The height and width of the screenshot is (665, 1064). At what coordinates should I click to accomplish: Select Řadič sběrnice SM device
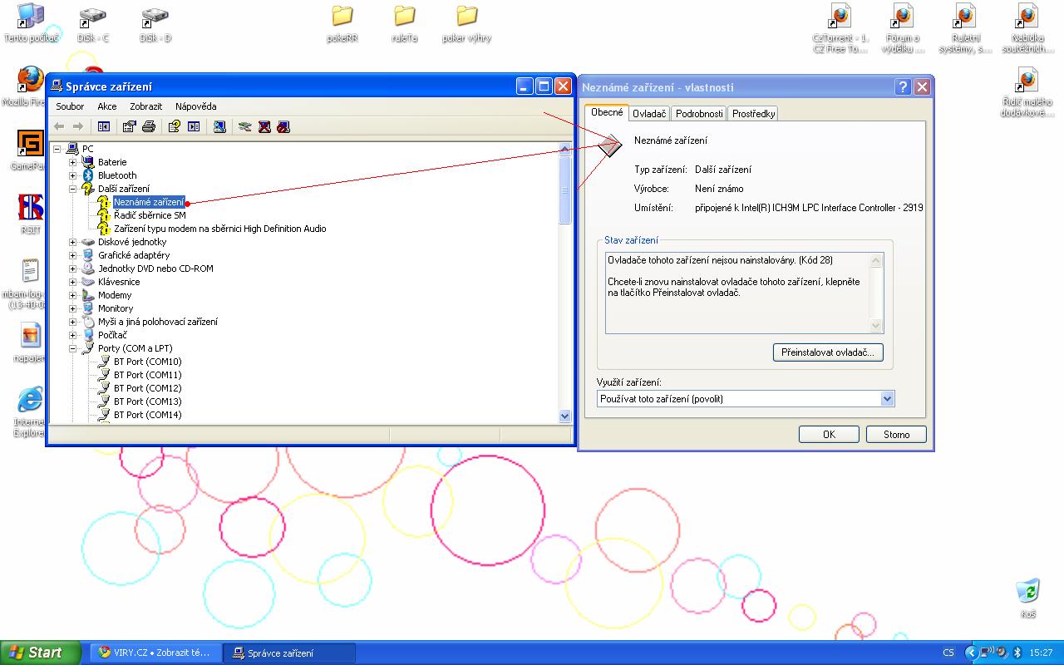point(150,215)
